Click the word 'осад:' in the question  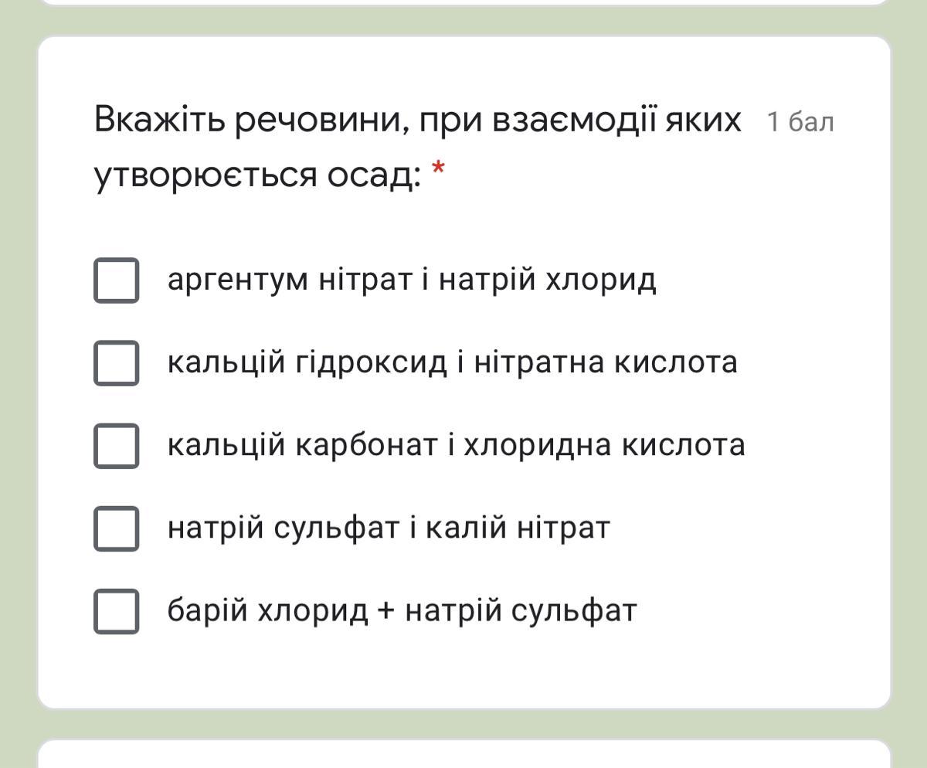(x=374, y=175)
